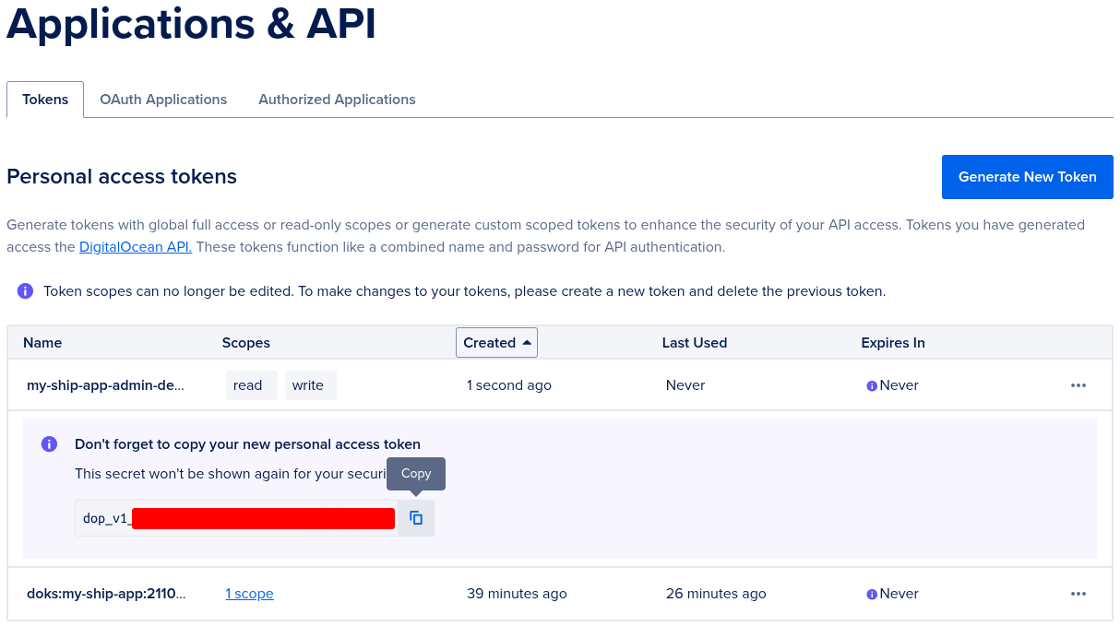The width and height of the screenshot is (1120, 626).
Task: Click the '1 second ago' created value
Action: pyautogui.click(x=509, y=385)
